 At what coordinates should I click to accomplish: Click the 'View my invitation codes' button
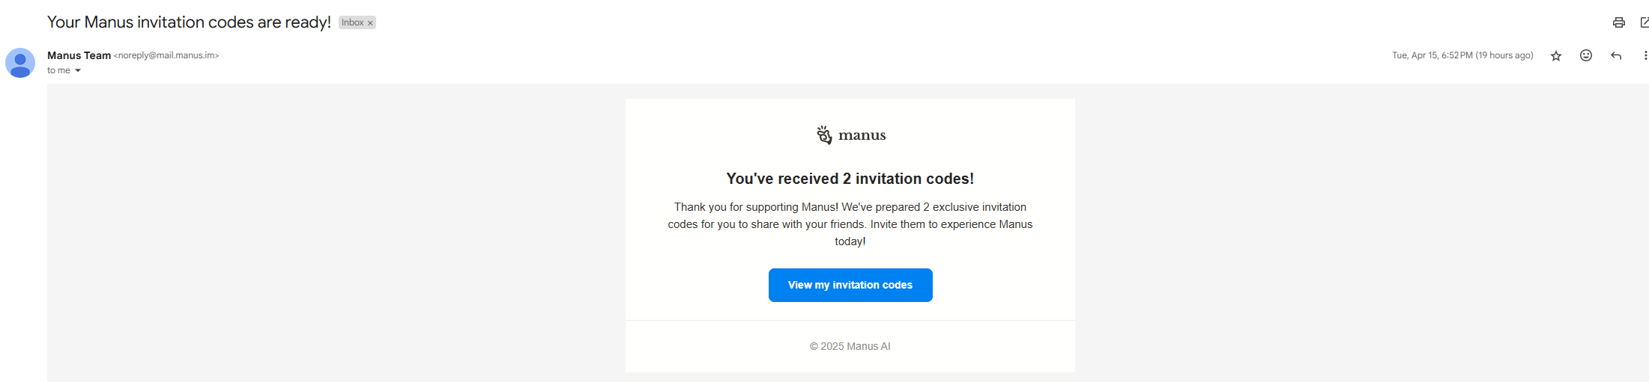pos(850,285)
